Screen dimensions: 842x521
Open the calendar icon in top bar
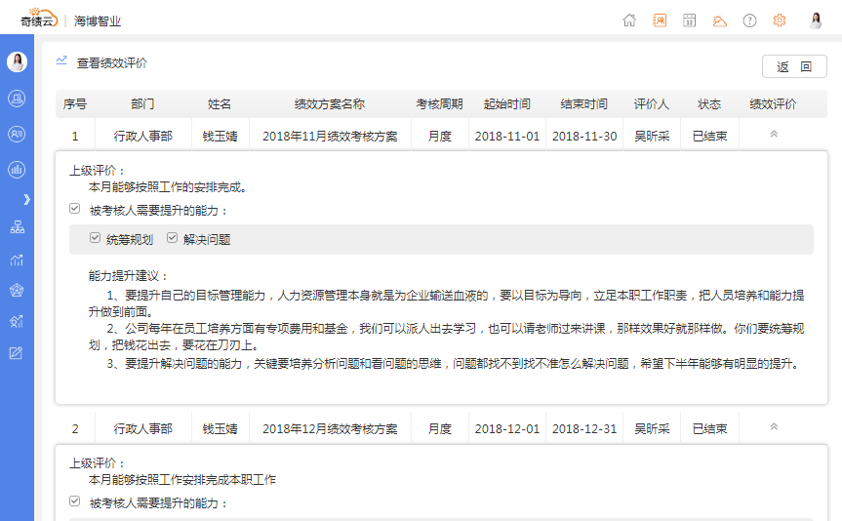690,20
